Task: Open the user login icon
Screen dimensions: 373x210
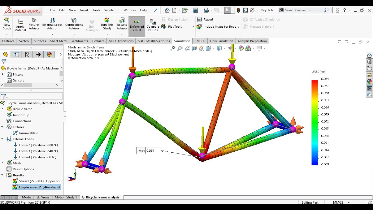Action: [x=337, y=10]
